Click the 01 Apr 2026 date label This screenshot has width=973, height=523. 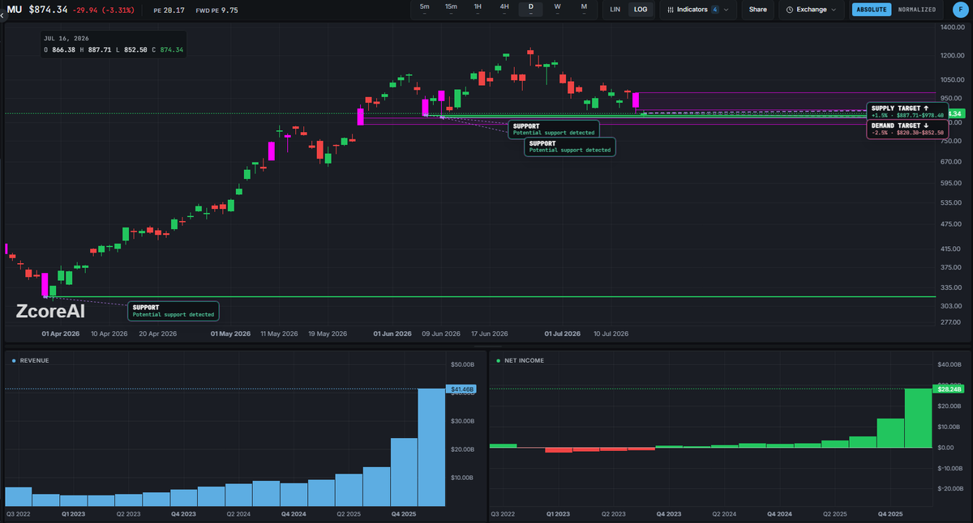(61, 334)
